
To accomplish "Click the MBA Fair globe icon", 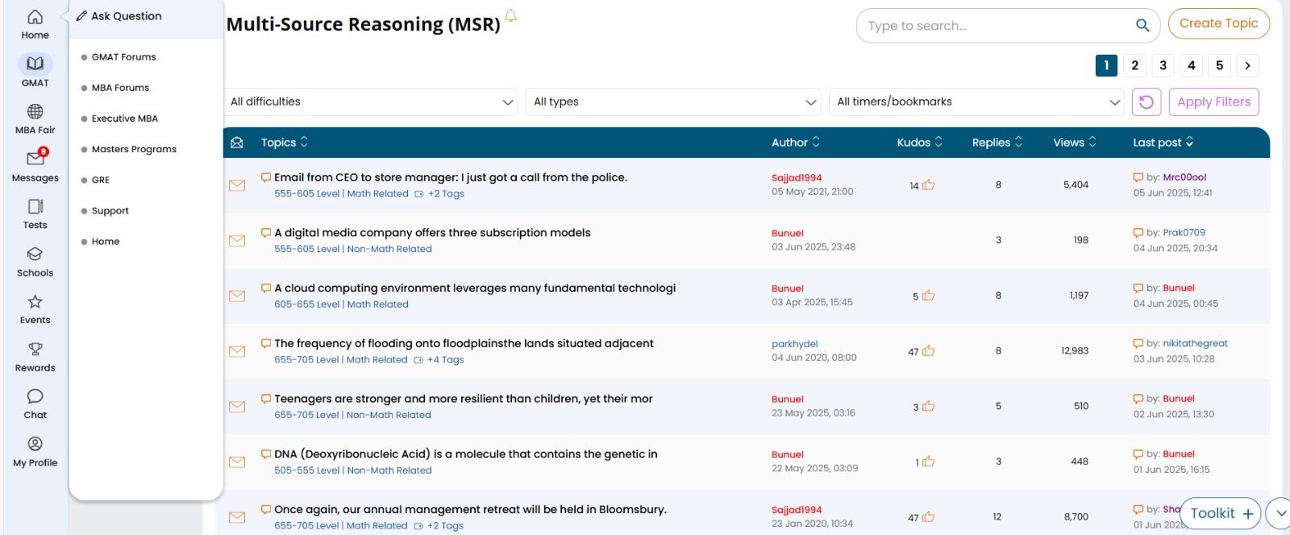I will point(35,111).
